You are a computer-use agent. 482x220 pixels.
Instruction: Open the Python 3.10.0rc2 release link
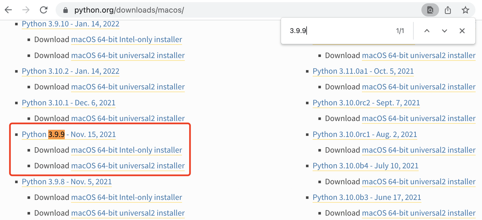pos(366,103)
